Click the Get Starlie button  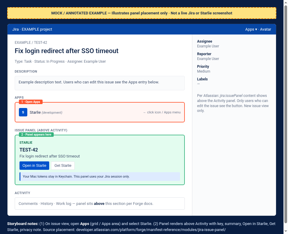63,166
